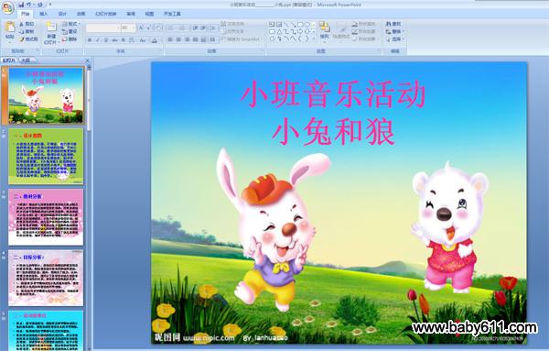
Task: Select the second slide thumbnail
Action: point(46,156)
